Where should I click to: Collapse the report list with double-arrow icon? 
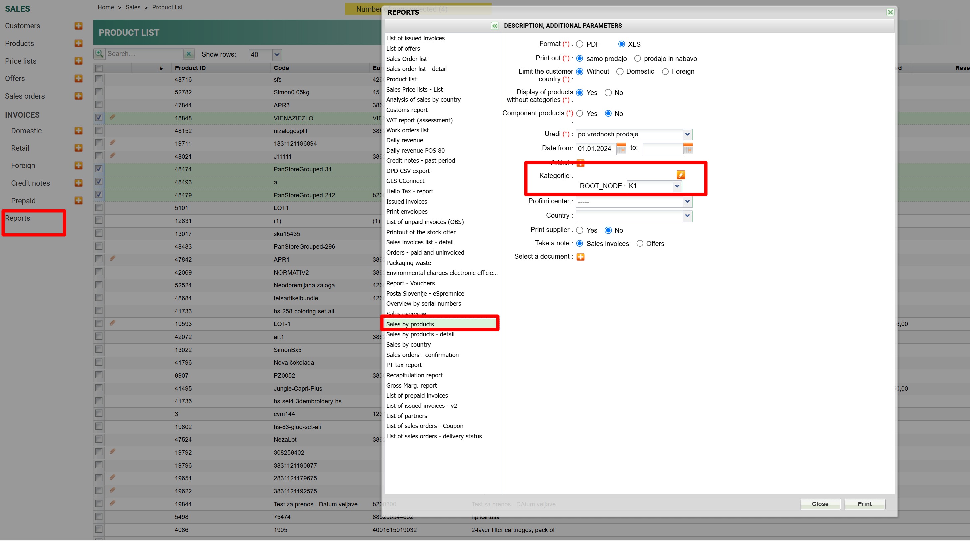click(x=494, y=26)
